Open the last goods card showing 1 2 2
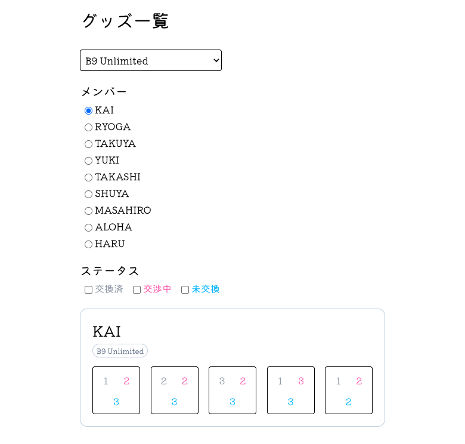 [x=349, y=390]
